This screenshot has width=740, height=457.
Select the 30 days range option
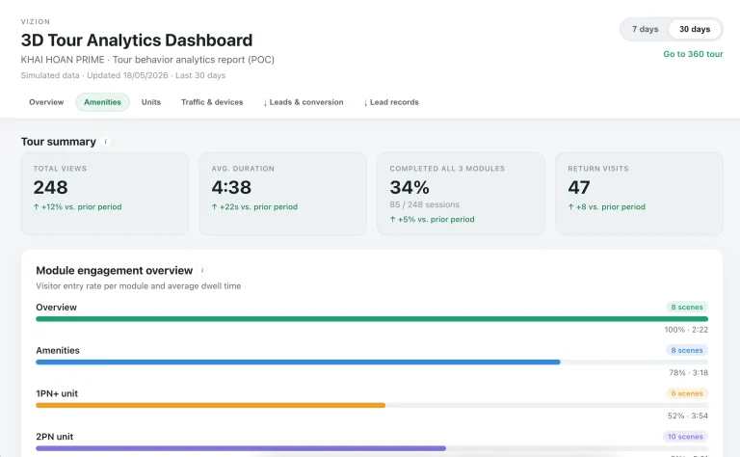pos(695,29)
